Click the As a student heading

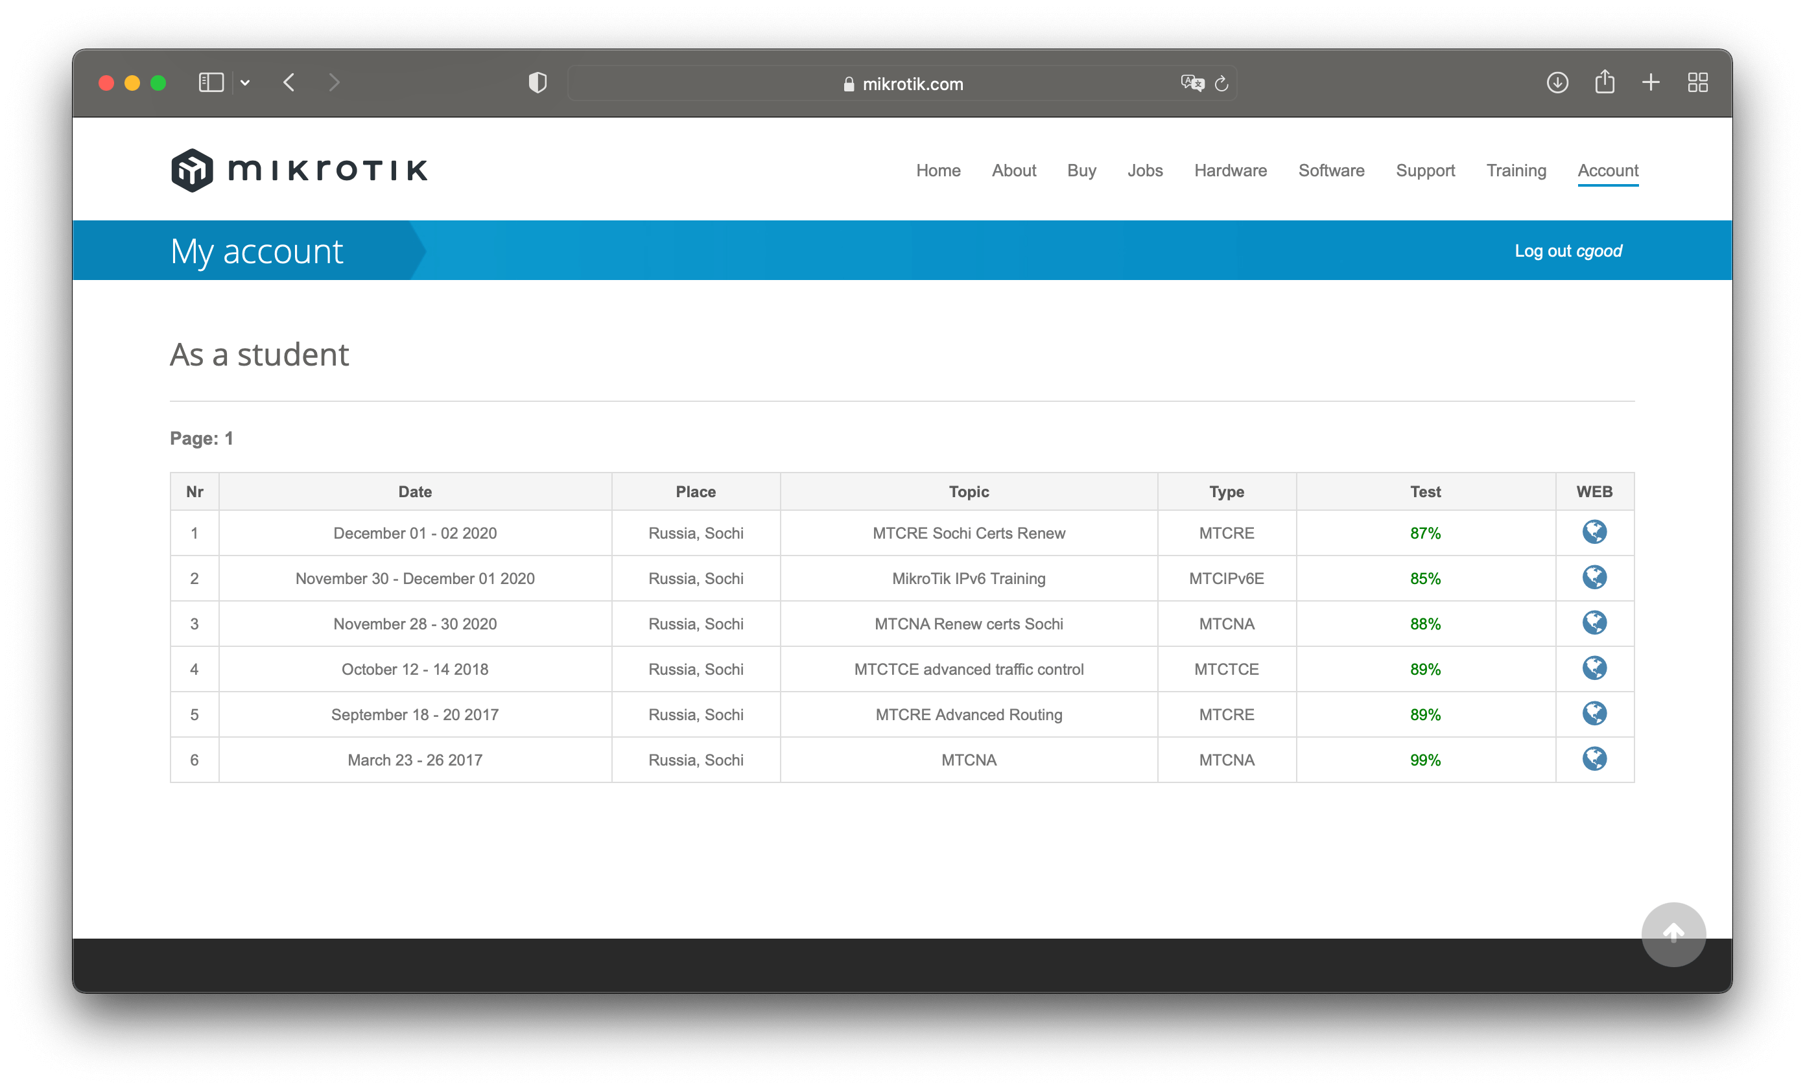tap(259, 355)
